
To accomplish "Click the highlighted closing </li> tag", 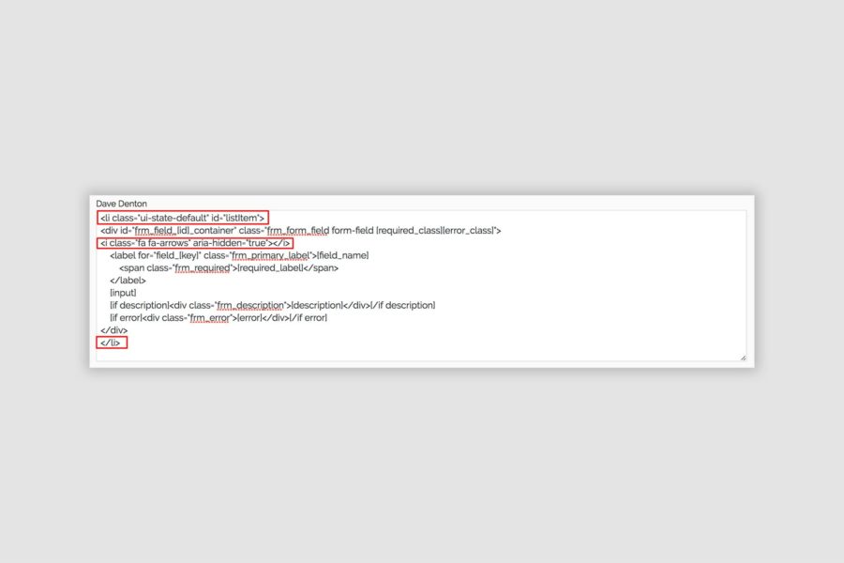I will [x=112, y=342].
